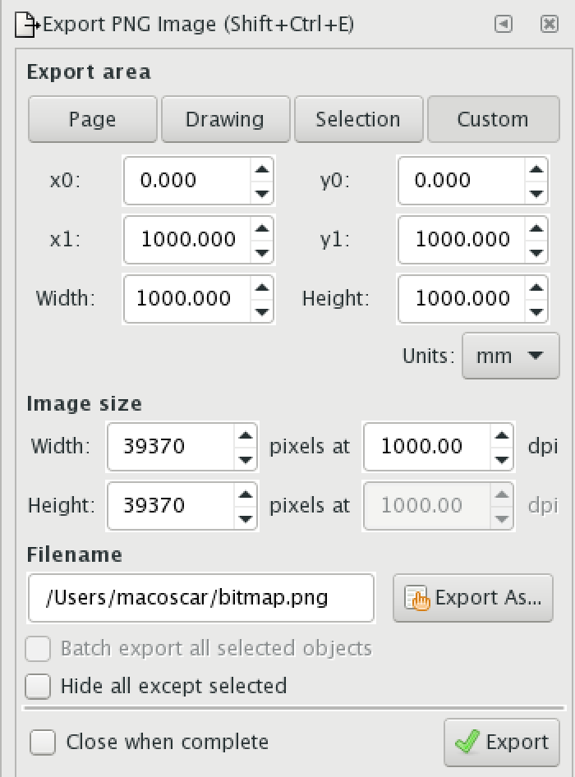Click the y1 coordinate input field

tap(462, 240)
